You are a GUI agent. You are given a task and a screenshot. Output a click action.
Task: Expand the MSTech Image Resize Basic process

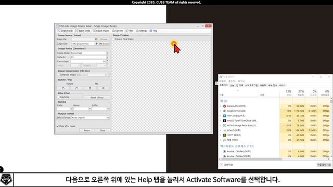(x=221, y=126)
